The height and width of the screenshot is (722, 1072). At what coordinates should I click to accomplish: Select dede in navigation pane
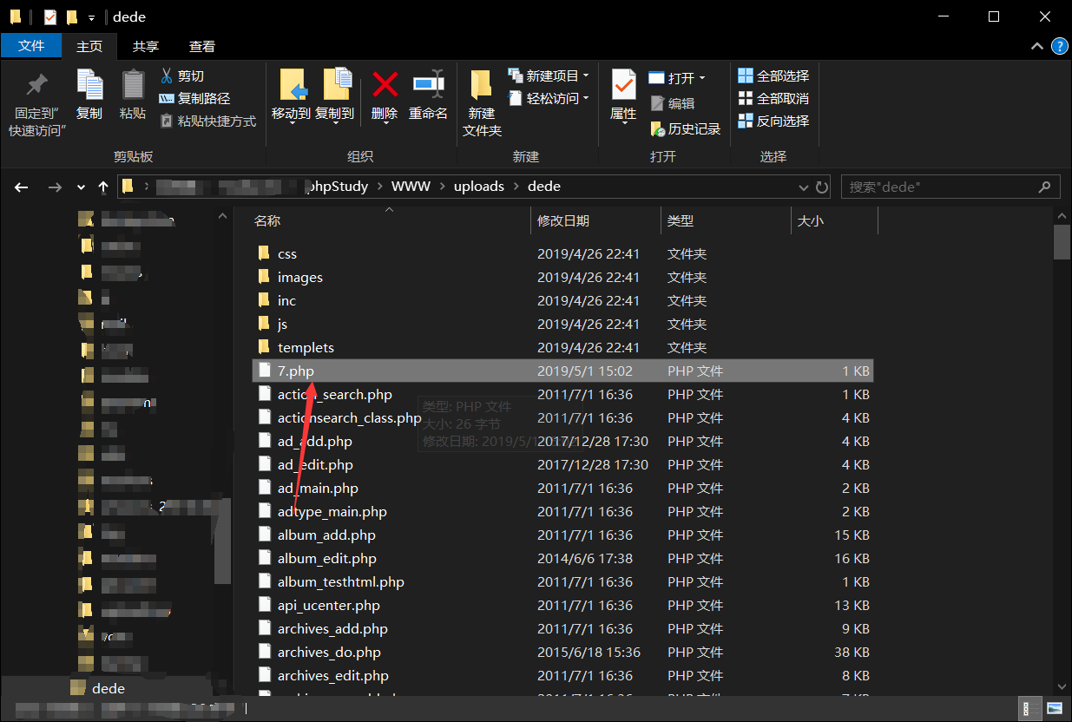click(109, 688)
